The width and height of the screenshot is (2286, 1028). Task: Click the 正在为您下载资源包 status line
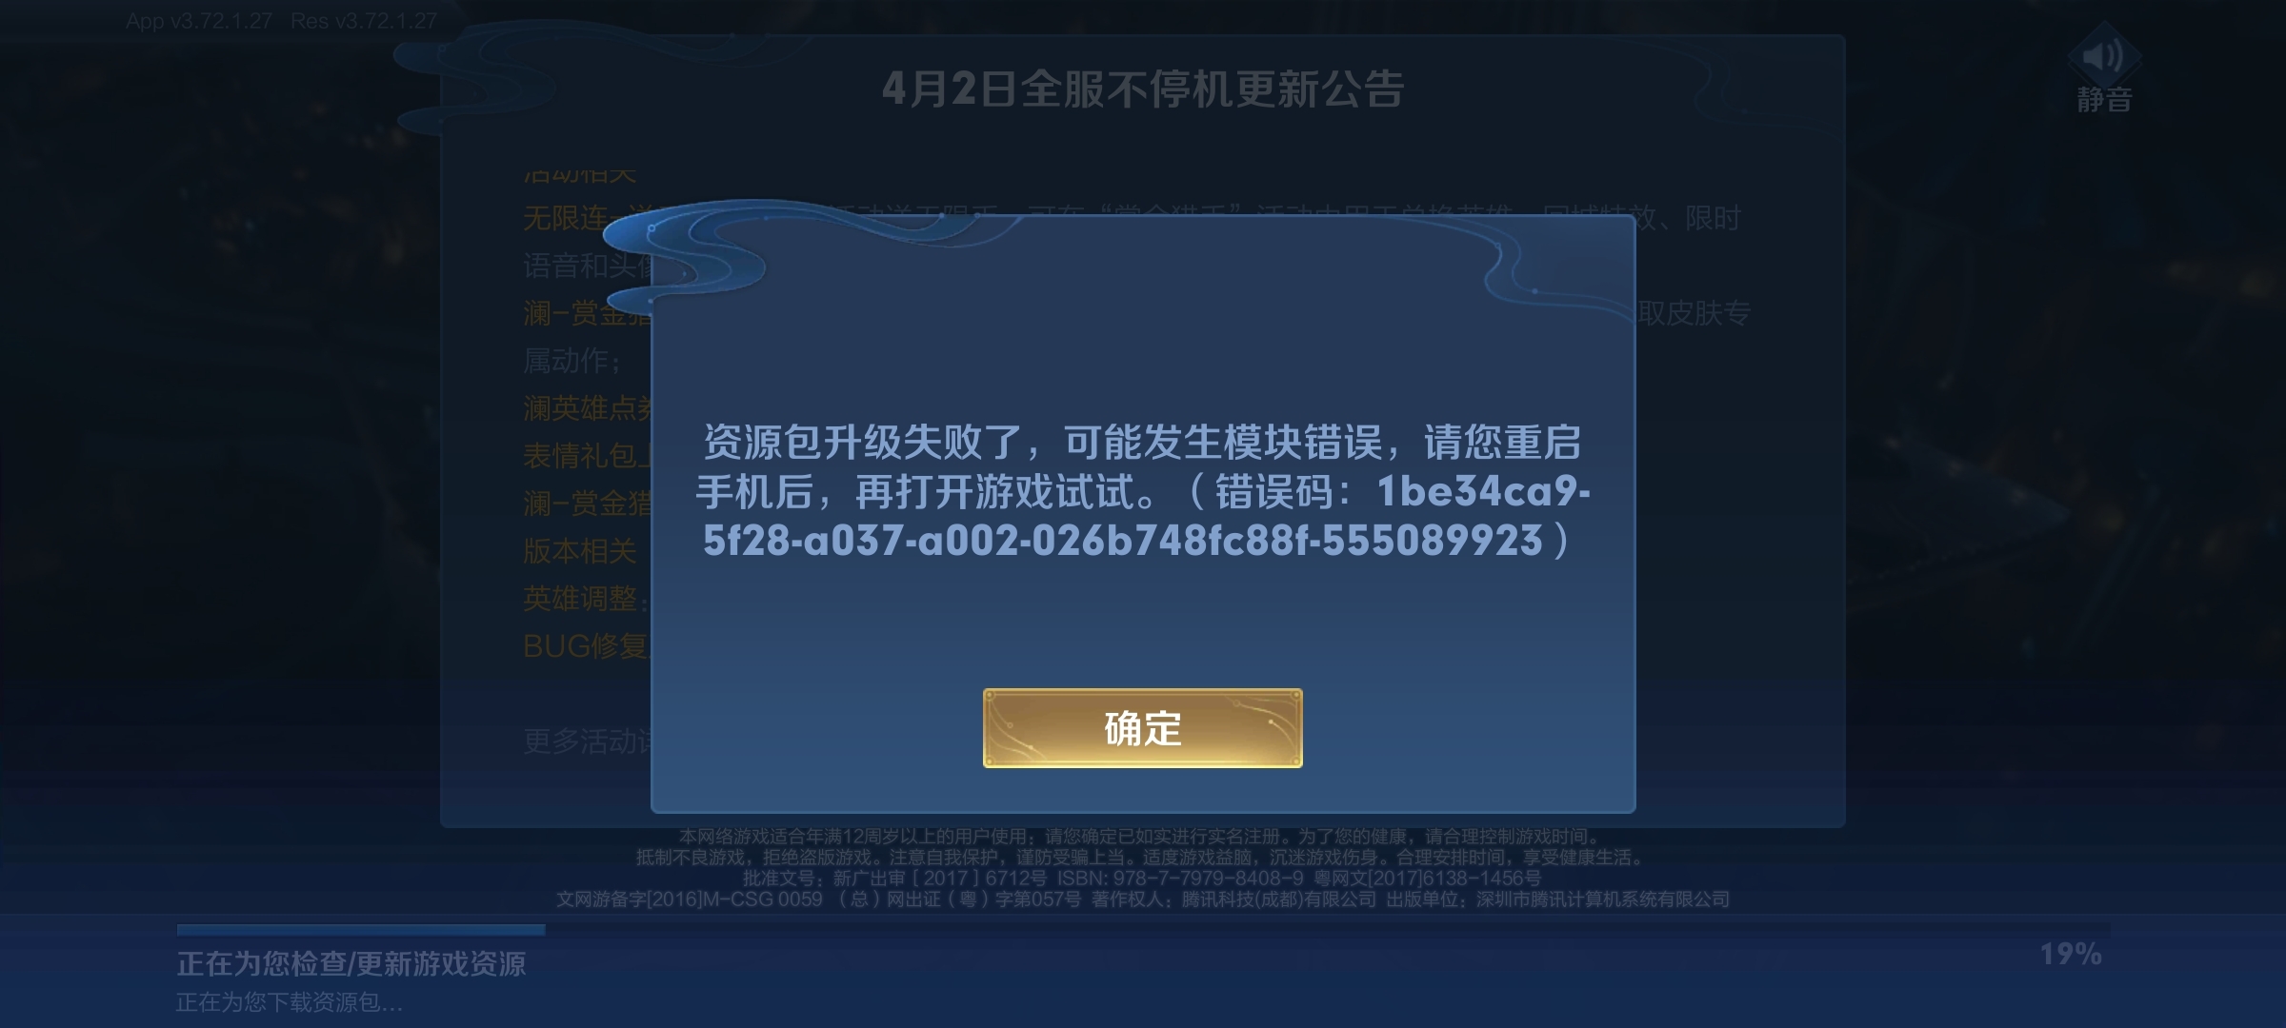point(290,1002)
